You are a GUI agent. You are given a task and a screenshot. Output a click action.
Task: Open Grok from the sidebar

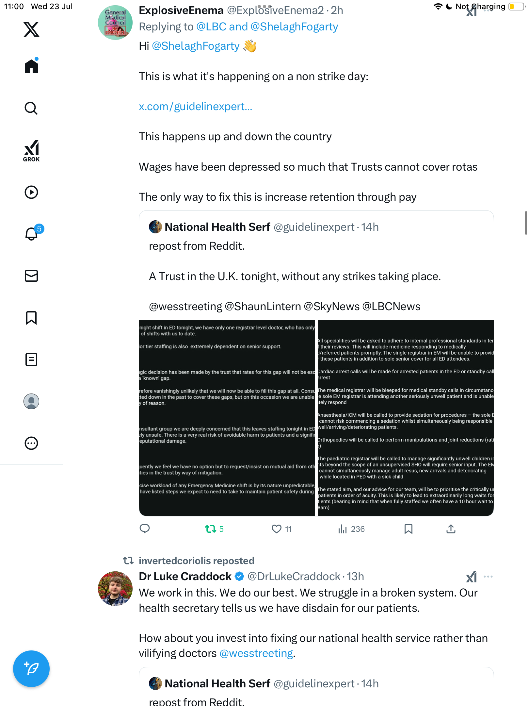(31, 151)
